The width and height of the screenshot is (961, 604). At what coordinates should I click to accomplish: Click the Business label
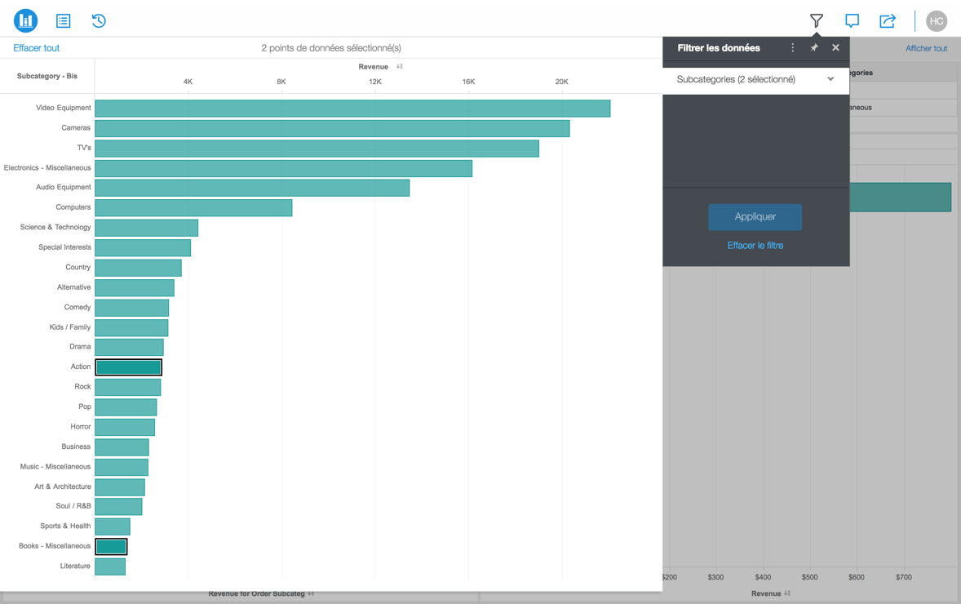(x=76, y=446)
